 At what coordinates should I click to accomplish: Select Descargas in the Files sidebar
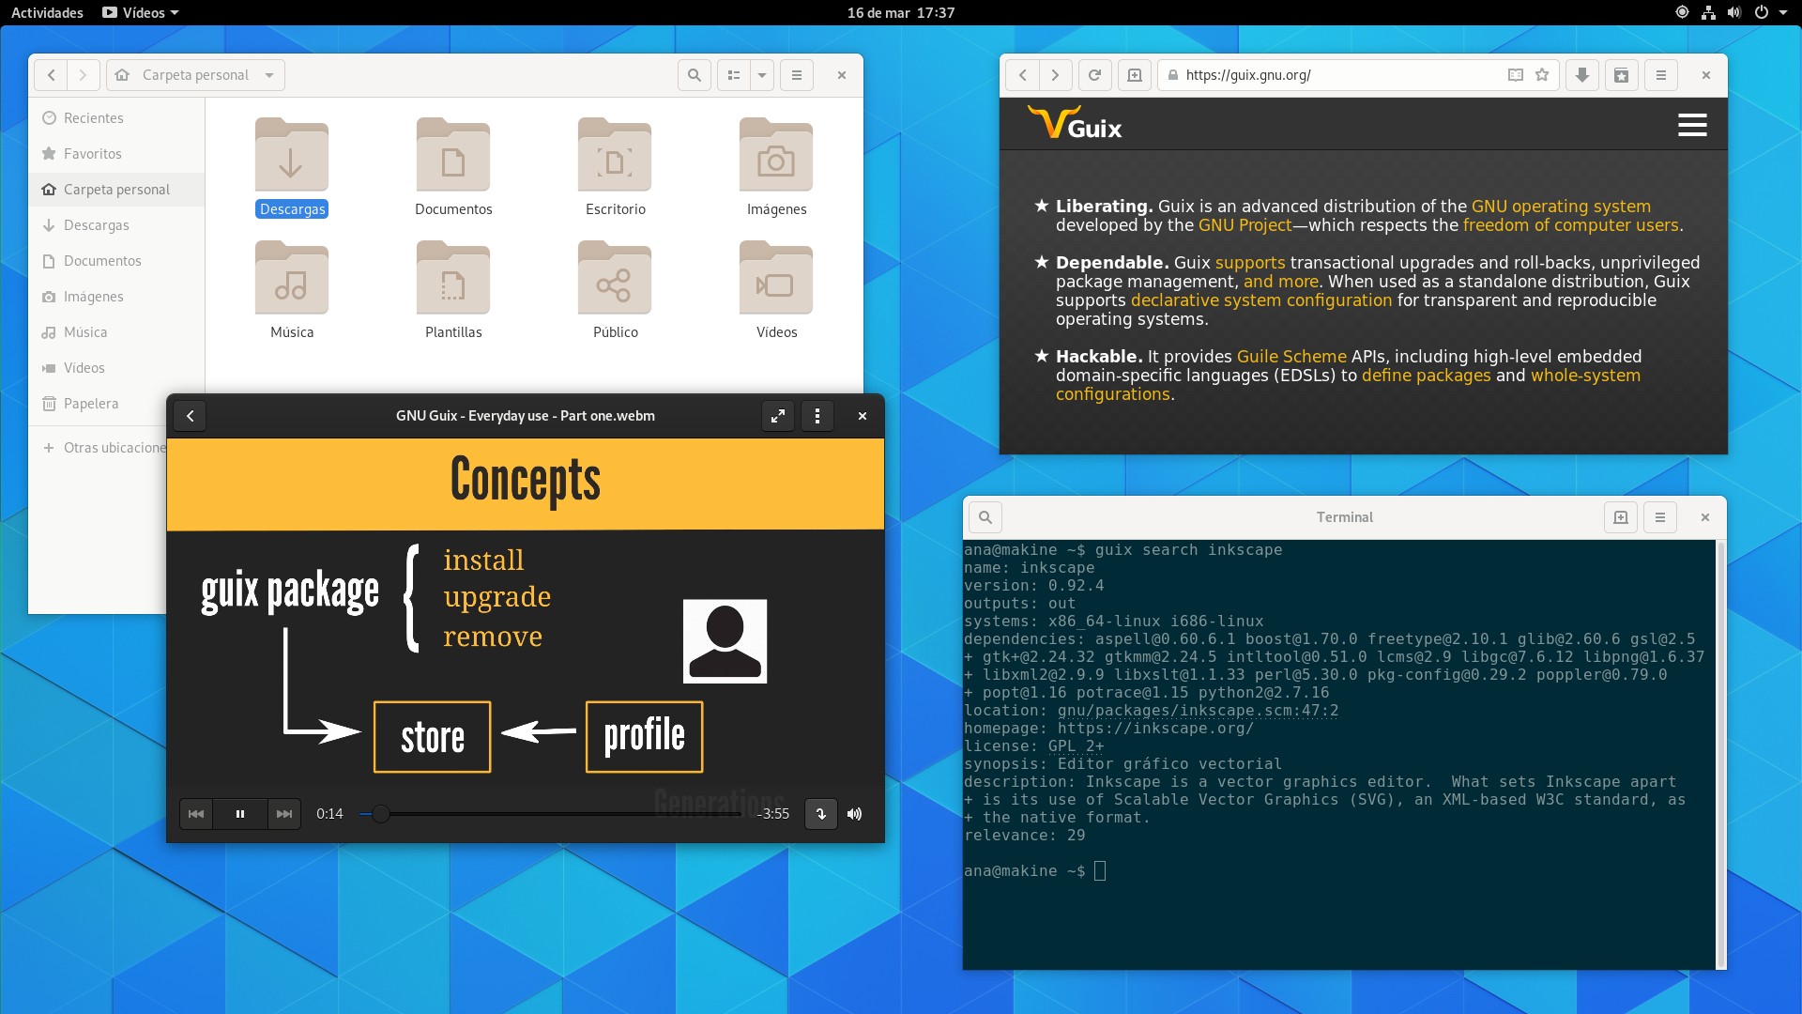[x=96, y=225]
